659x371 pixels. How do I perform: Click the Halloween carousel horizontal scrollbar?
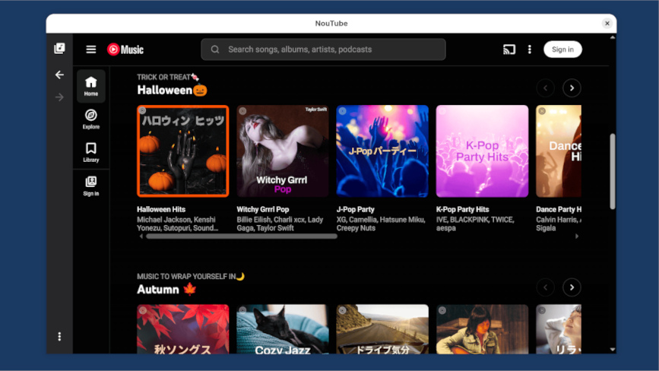click(x=241, y=236)
